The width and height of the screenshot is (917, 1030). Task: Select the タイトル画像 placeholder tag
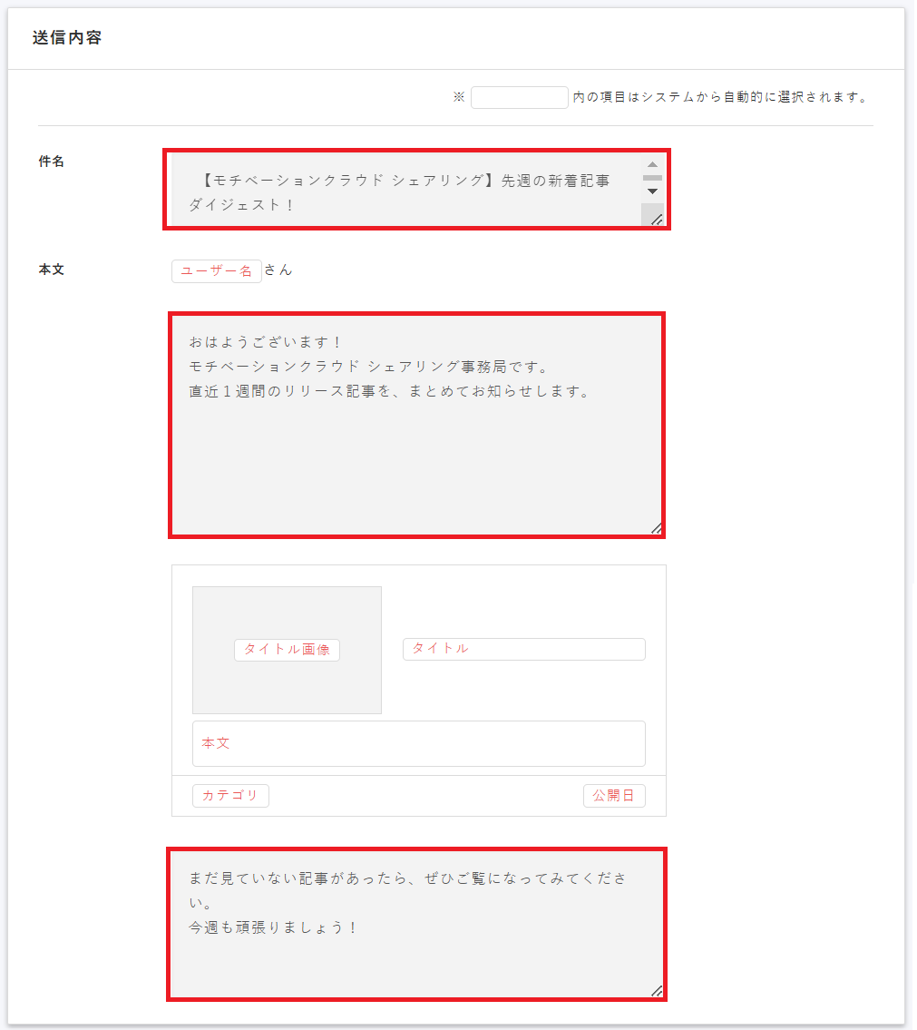click(287, 650)
